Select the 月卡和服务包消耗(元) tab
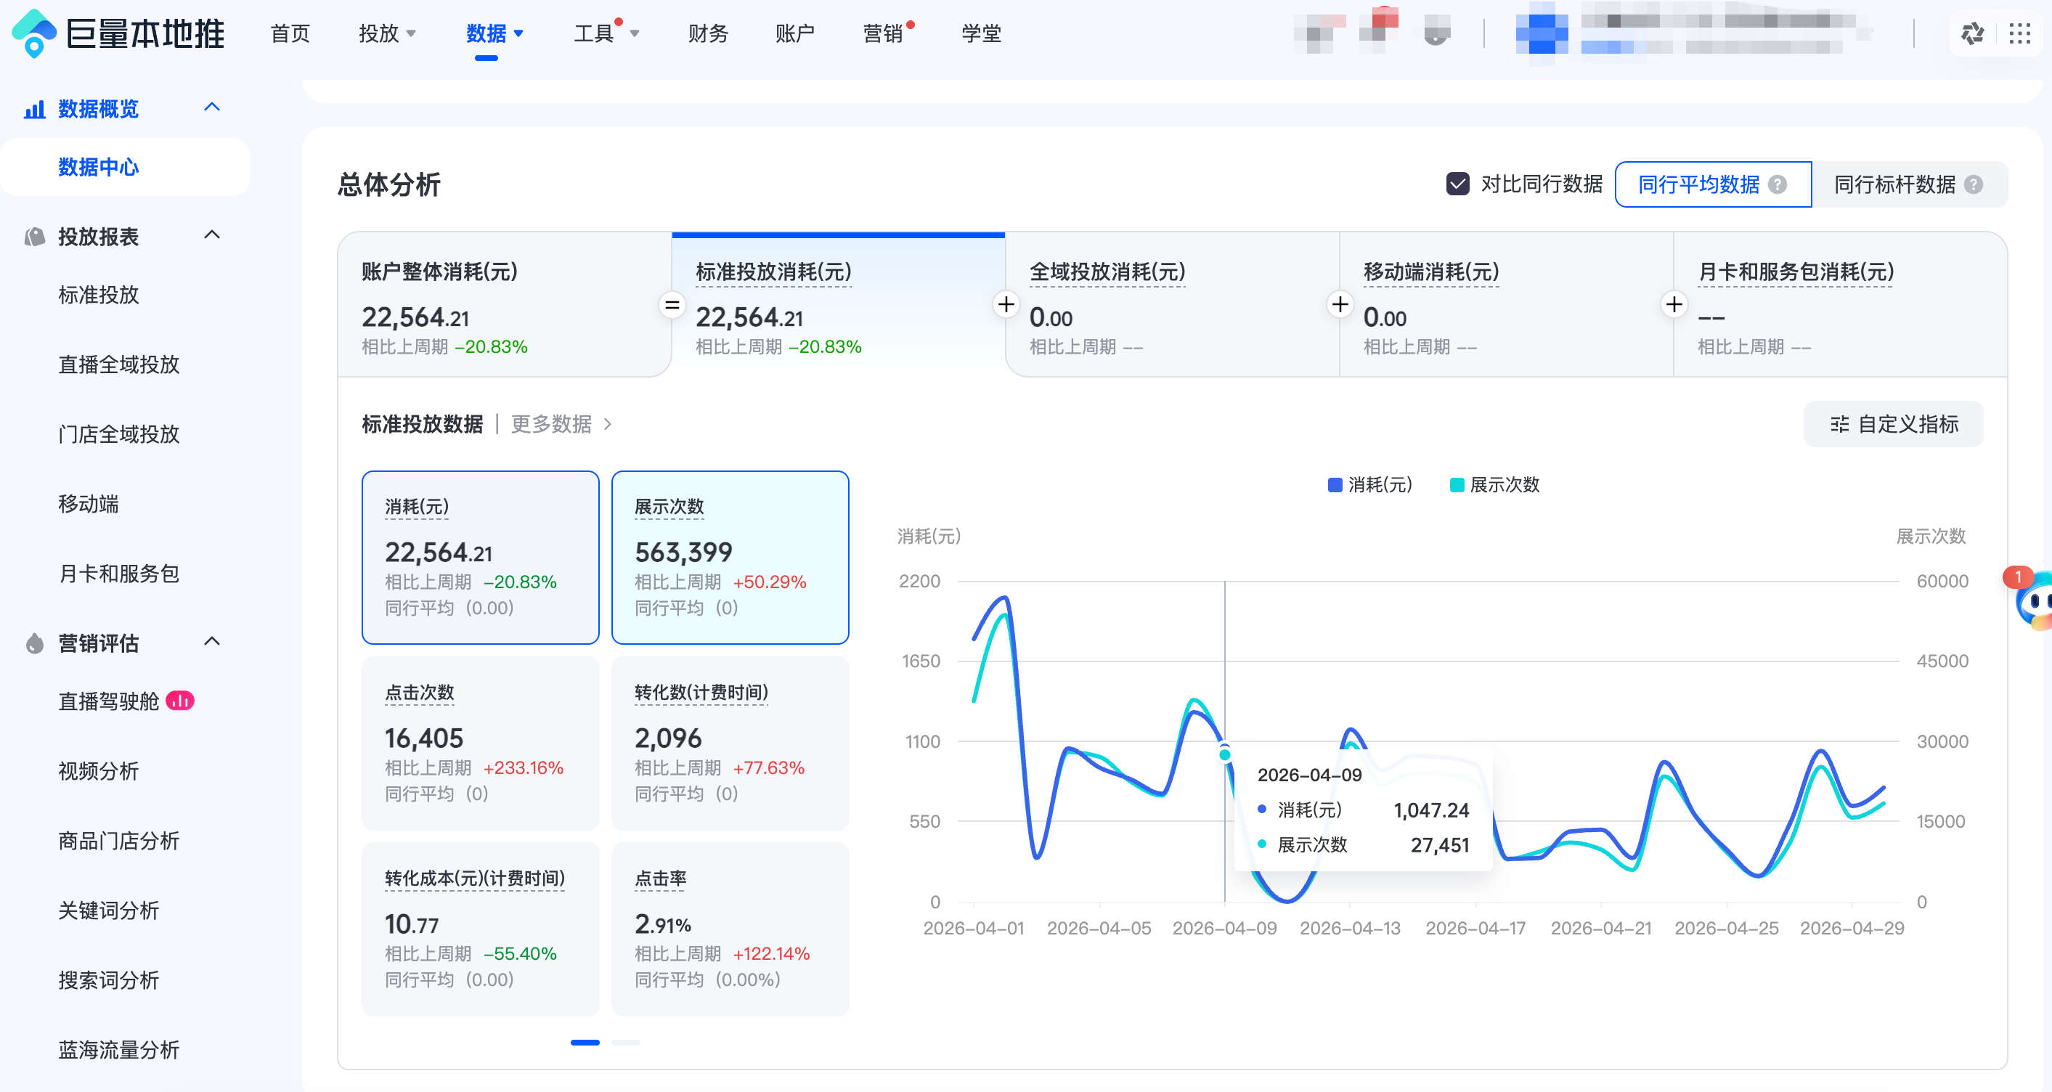The image size is (2052, 1092). (1840, 305)
